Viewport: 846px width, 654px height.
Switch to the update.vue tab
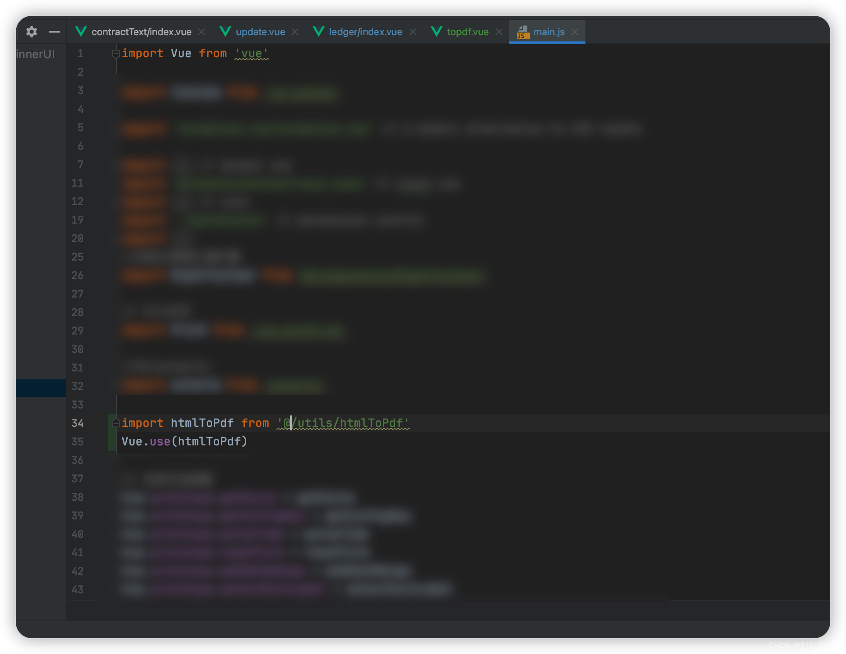coord(260,32)
